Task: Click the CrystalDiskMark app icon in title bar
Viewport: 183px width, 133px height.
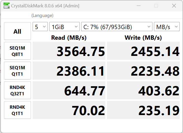Action: click(6, 6)
